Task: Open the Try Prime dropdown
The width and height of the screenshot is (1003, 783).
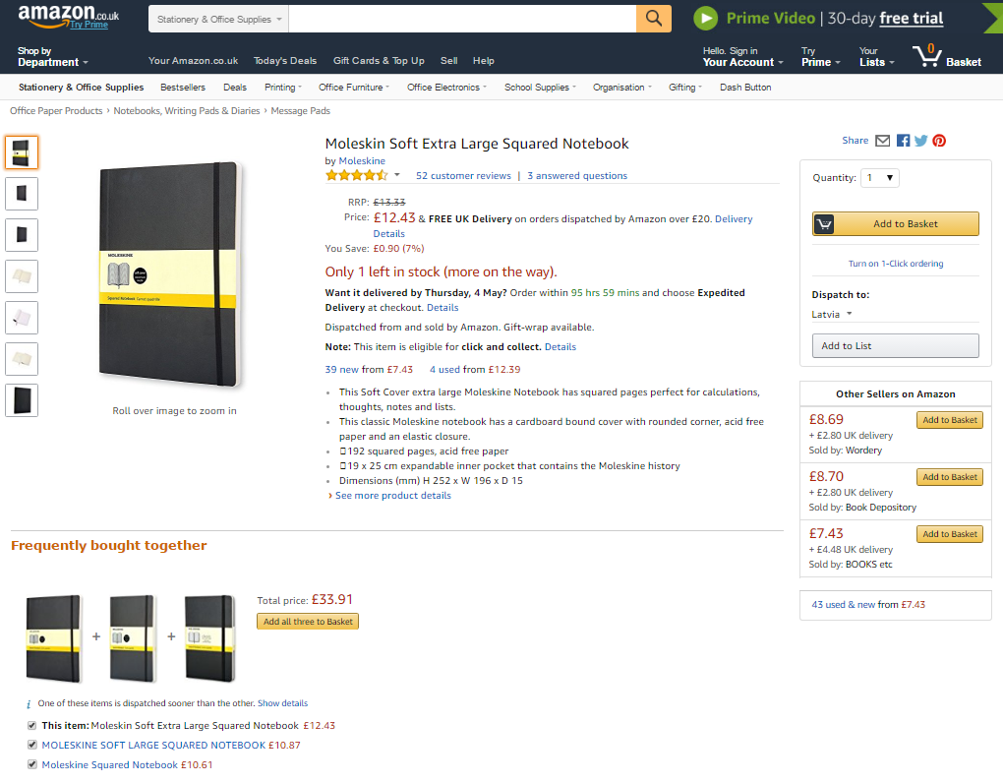Action: point(821,56)
